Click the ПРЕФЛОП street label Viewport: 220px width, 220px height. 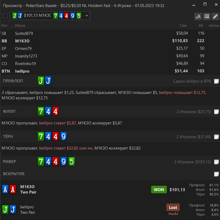[x=13, y=81]
